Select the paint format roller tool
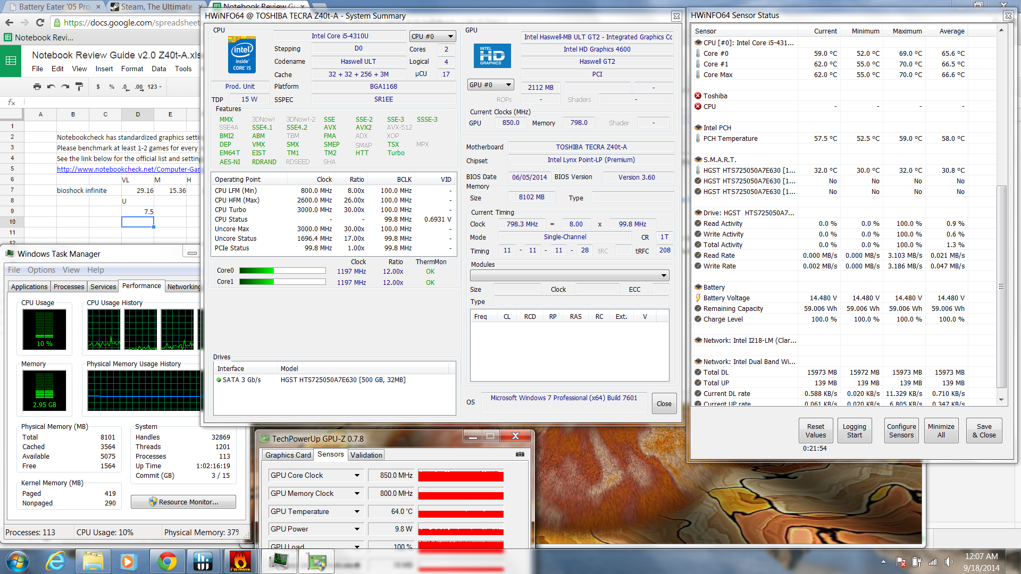Screen dimensions: 1021x574 click(x=79, y=87)
